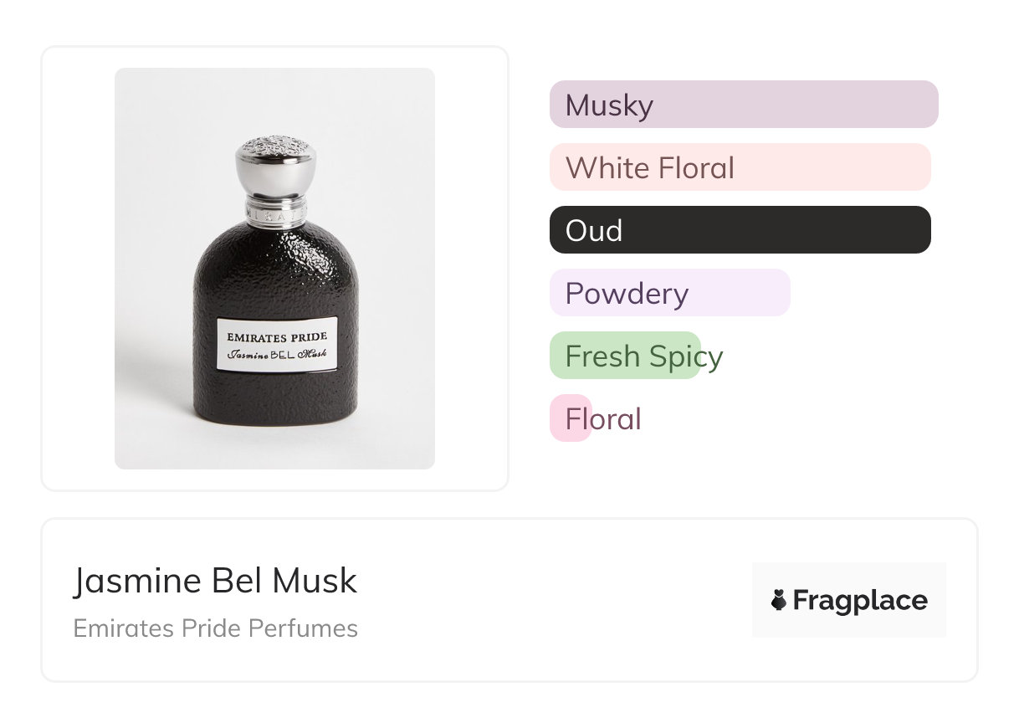Click the cursive Jasmine BEL Musk label text
Viewport: 1019px width, 723px height.
coord(277,355)
